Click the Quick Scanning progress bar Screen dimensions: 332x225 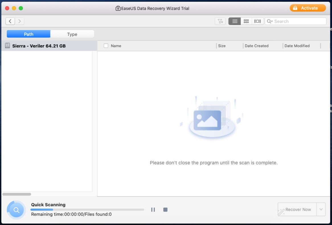click(x=87, y=210)
